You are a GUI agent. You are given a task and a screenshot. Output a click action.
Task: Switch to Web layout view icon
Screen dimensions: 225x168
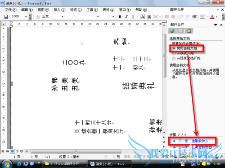(x=8, y=151)
